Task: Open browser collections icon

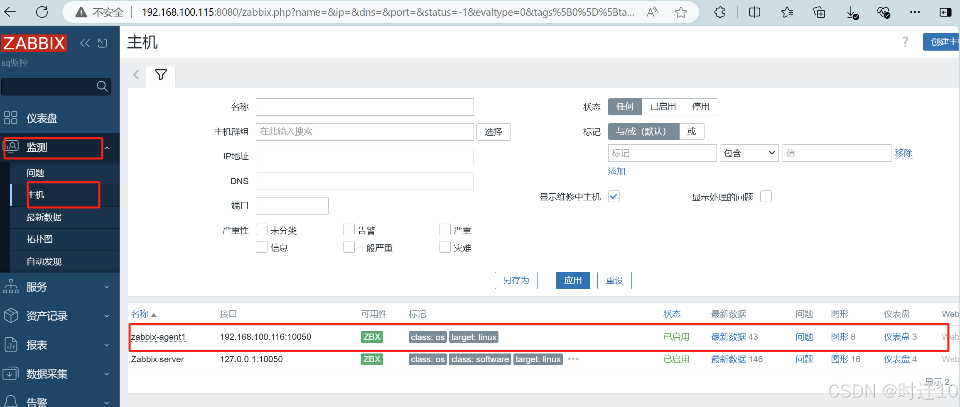Action: coord(819,12)
